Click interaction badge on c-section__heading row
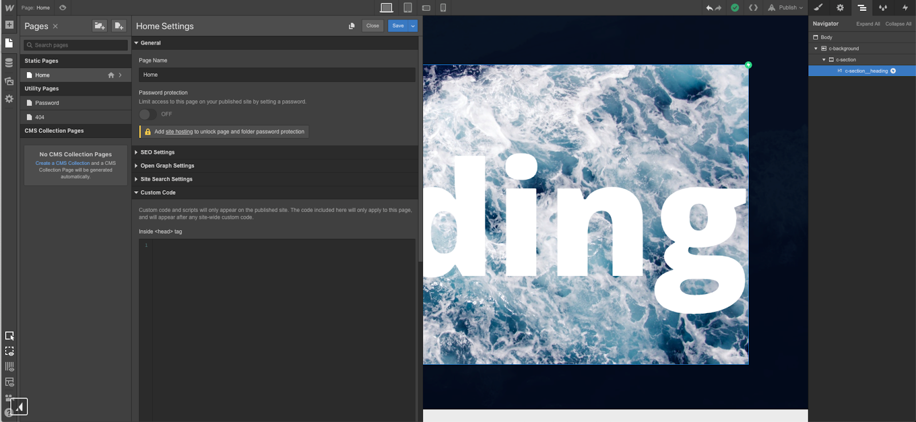Image resolution: width=916 pixels, height=422 pixels. (x=893, y=71)
